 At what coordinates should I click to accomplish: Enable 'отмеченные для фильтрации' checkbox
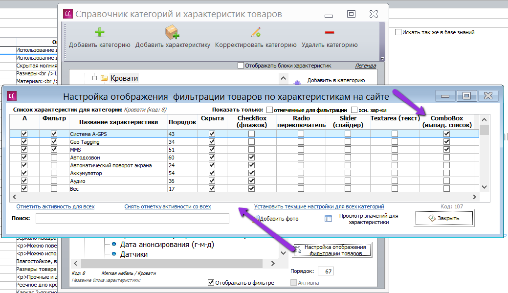pyautogui.click(x=269, y=110)
